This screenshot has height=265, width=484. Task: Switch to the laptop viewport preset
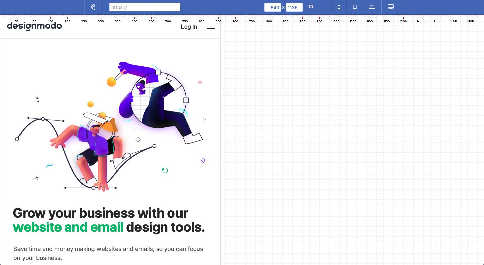tap(372, 7)
